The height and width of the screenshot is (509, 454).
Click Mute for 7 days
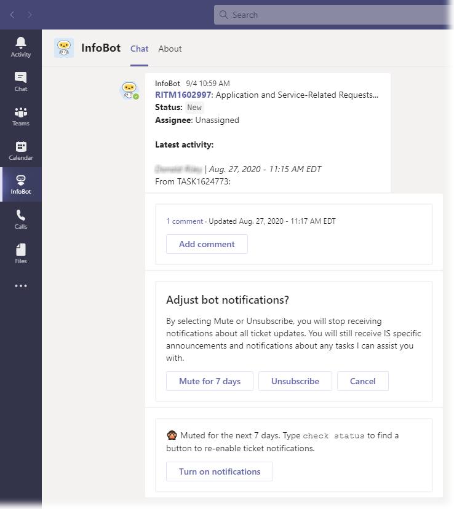coord(210,381)
